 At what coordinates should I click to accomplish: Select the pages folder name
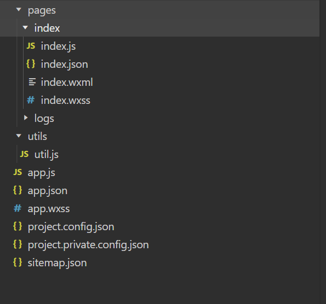(42, 10)
